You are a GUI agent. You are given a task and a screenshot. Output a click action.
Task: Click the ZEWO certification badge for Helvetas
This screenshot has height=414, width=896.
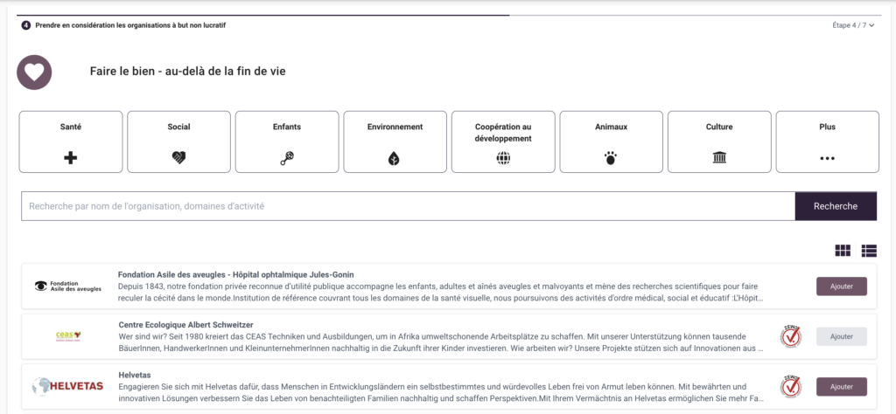pos(790,386)
